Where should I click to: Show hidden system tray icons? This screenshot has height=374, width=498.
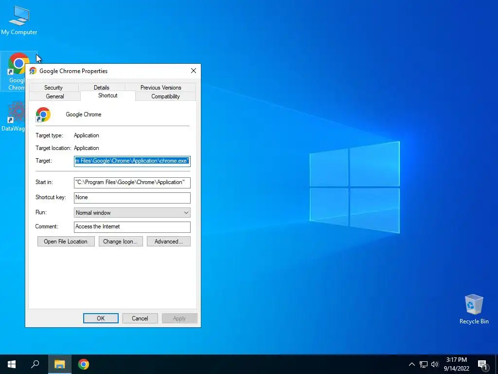click(x=411, y=364)
